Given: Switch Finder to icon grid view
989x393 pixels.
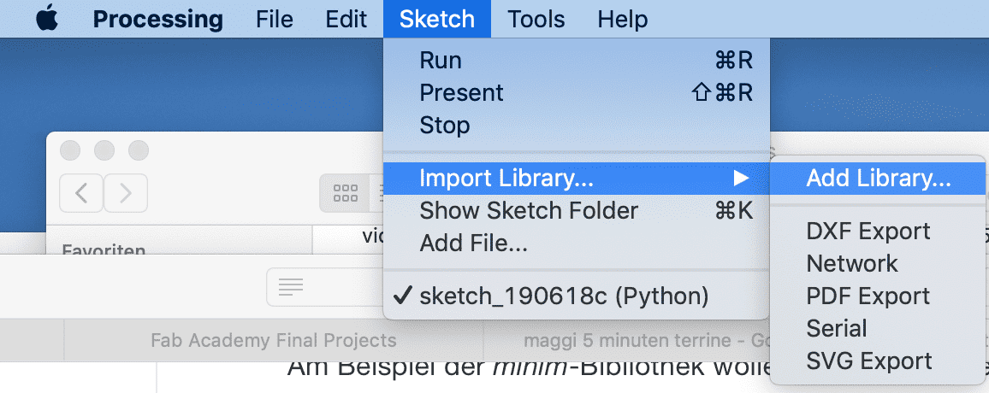Looking at the screenshot, I should tap(345, 194).
